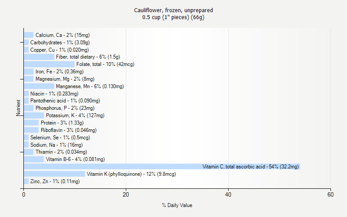Click the 'Pantothenic acid - 1% (0.090mg)' label

pos(65,101)
